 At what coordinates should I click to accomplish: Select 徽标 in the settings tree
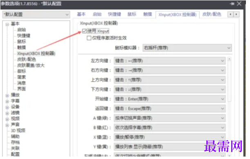pyautogui.click(x=22, y=71)
